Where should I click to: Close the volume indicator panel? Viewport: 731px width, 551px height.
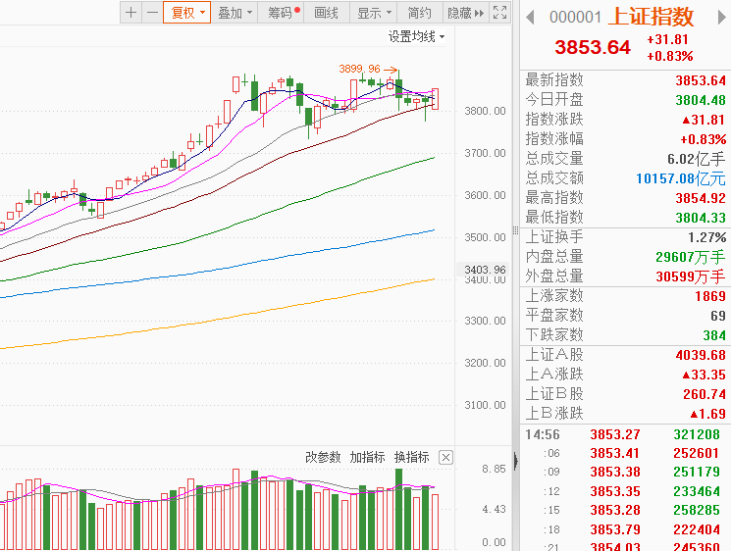[445, 458]
